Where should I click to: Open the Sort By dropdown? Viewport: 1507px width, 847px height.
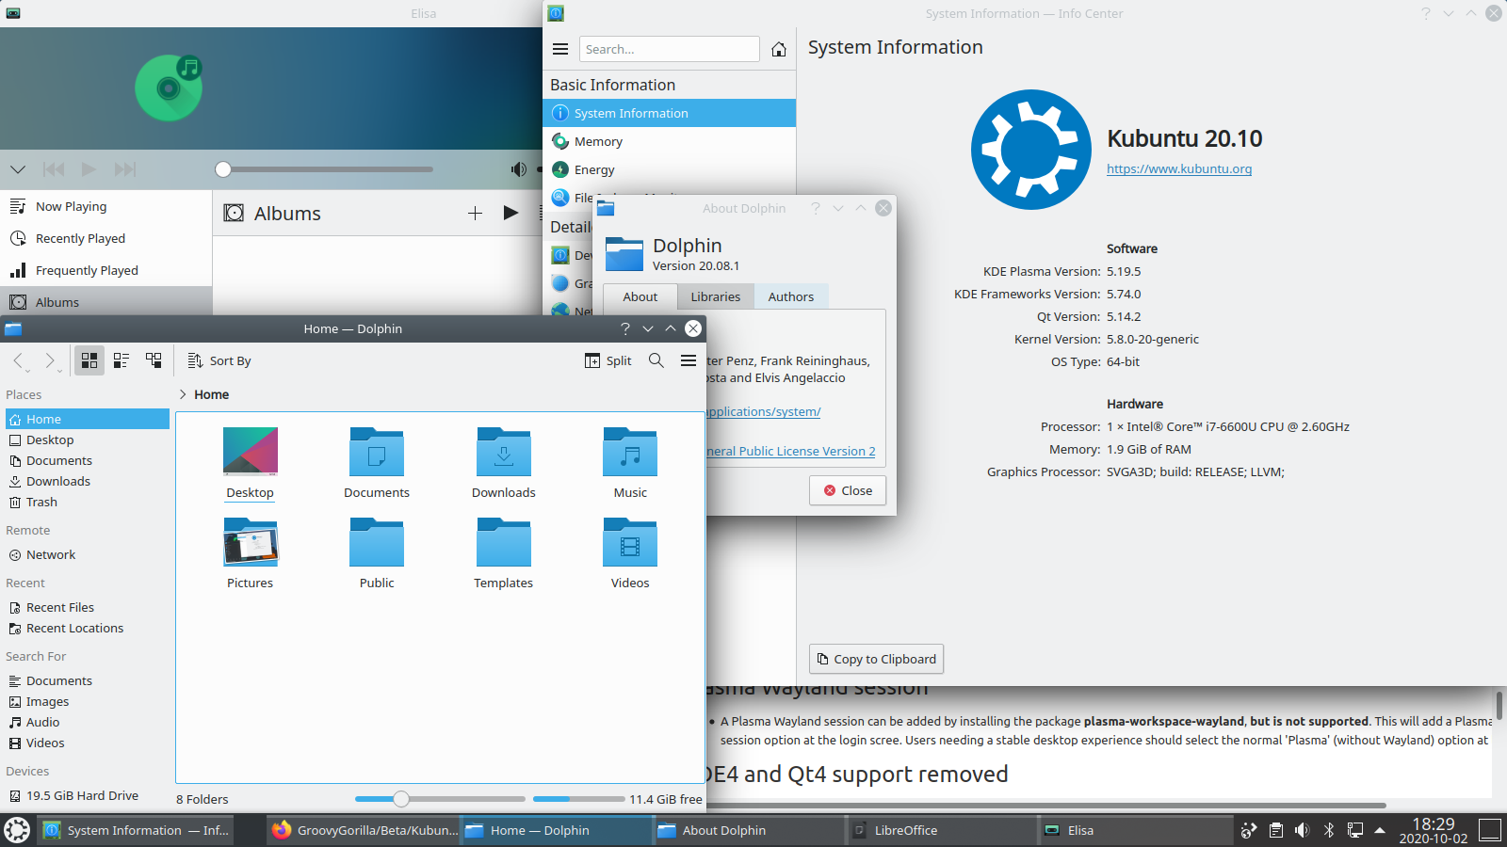coord(219,360)
